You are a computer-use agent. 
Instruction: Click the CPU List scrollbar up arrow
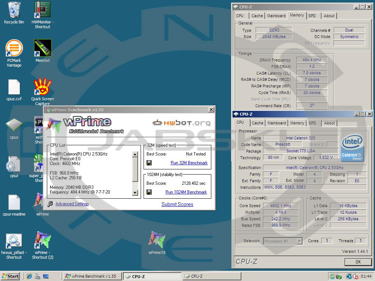(135, 154)
